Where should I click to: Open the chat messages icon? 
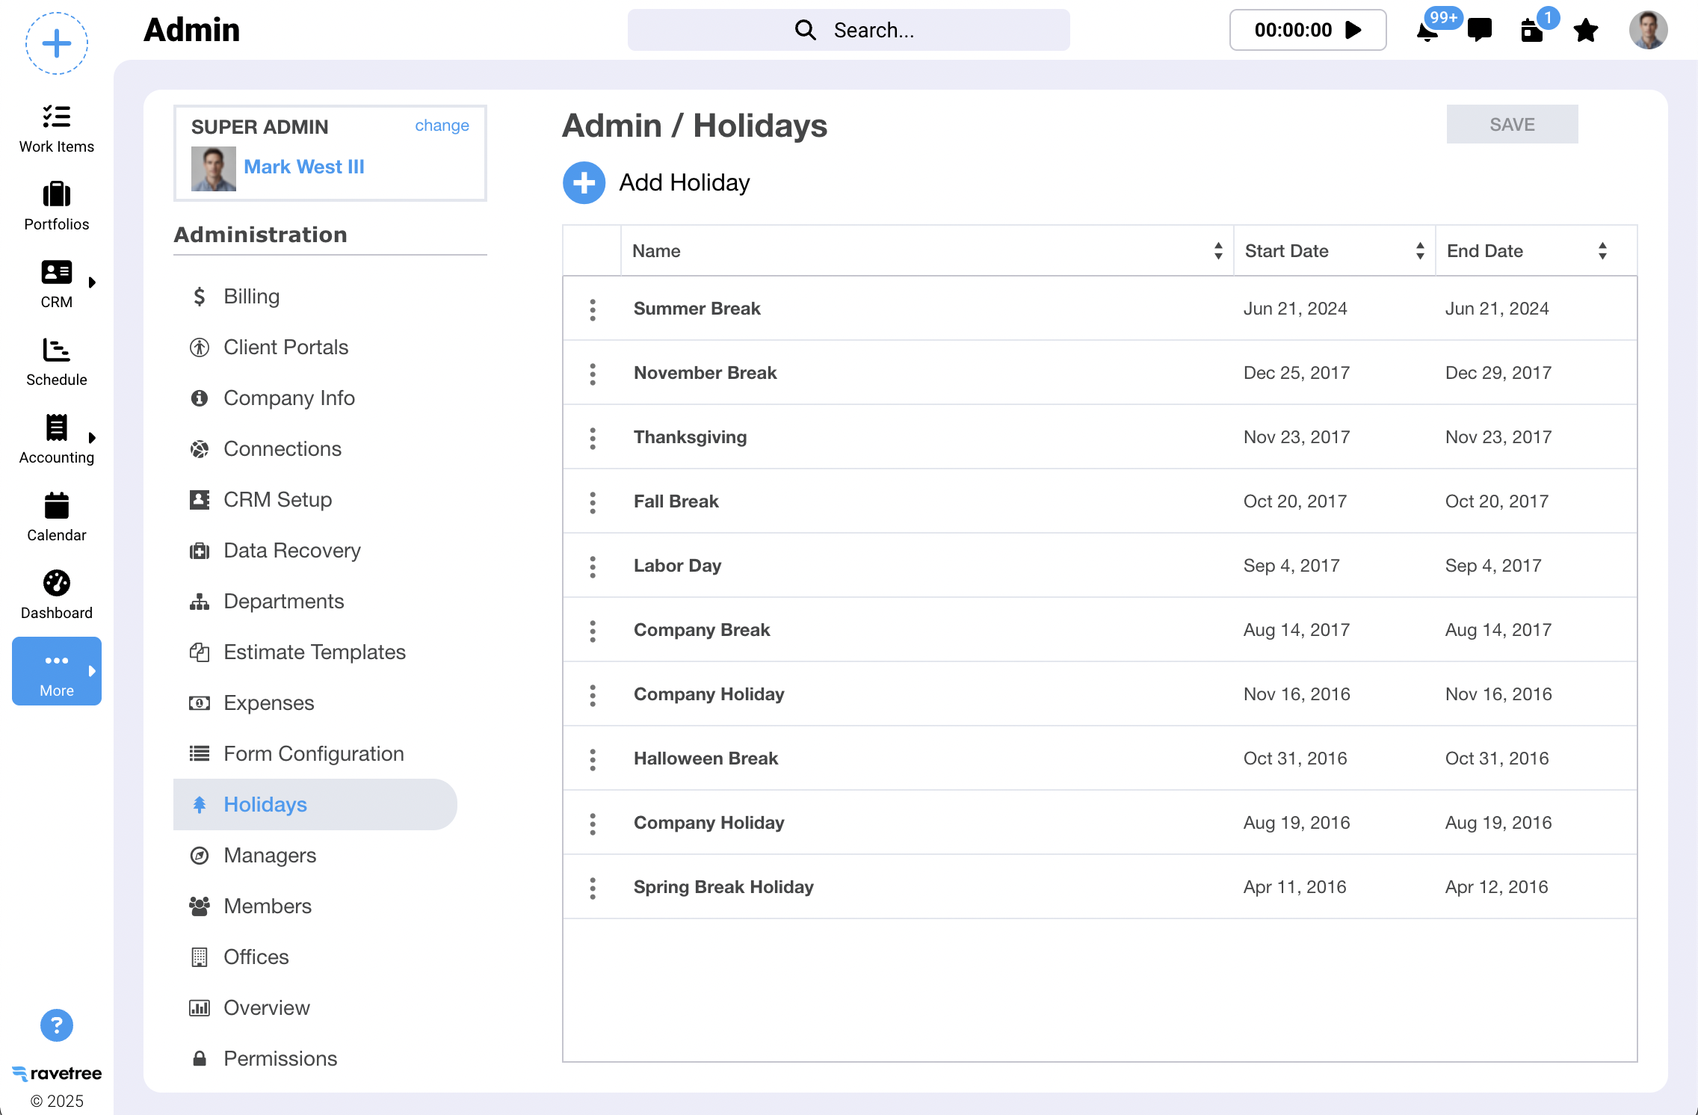1479,30
